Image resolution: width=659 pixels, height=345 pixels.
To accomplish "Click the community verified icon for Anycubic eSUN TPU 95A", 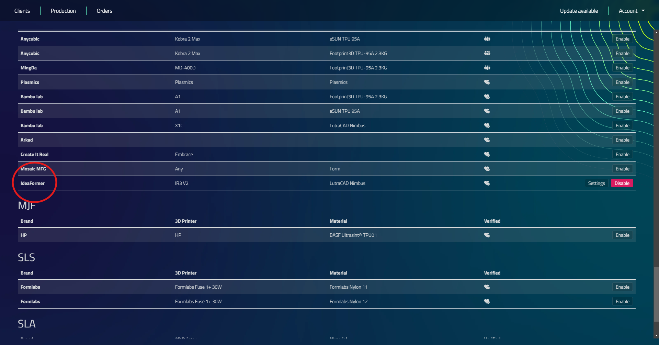I will point(487,39).
